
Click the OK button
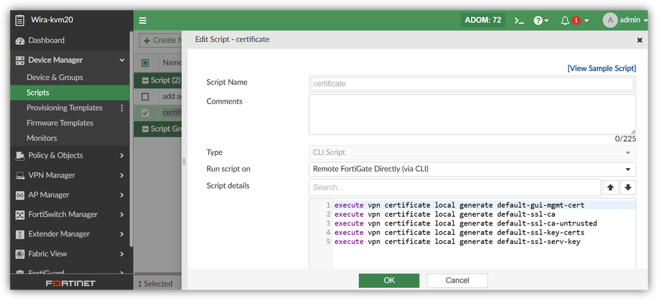click(x=389, y=280)
